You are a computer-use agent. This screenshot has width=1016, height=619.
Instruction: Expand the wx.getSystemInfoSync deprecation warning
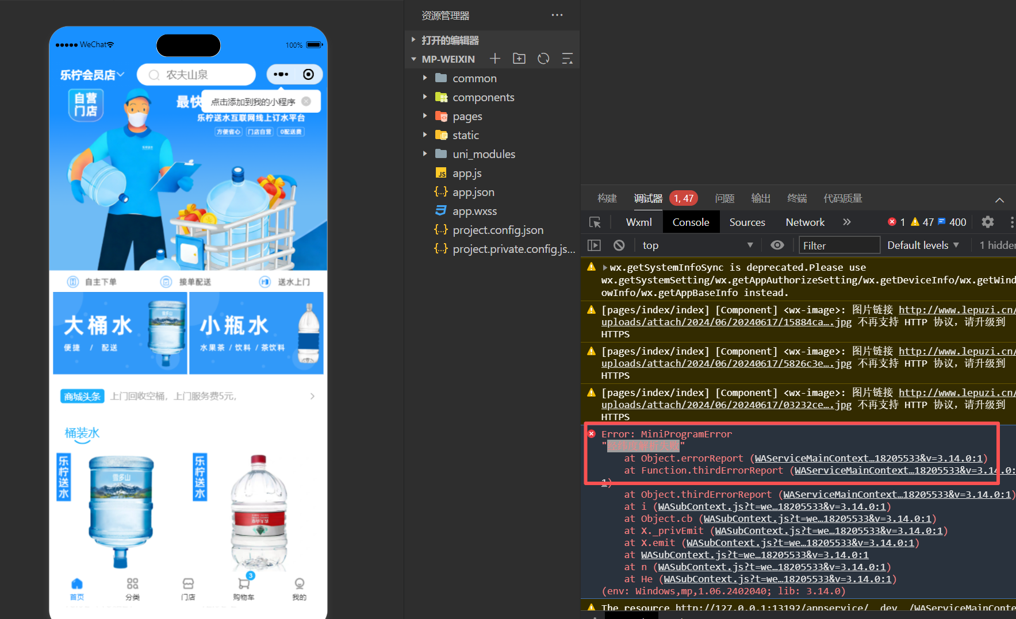point(605,267)
